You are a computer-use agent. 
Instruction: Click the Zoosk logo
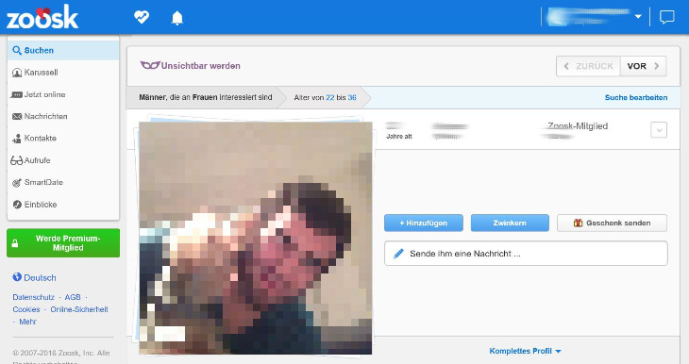42,18
